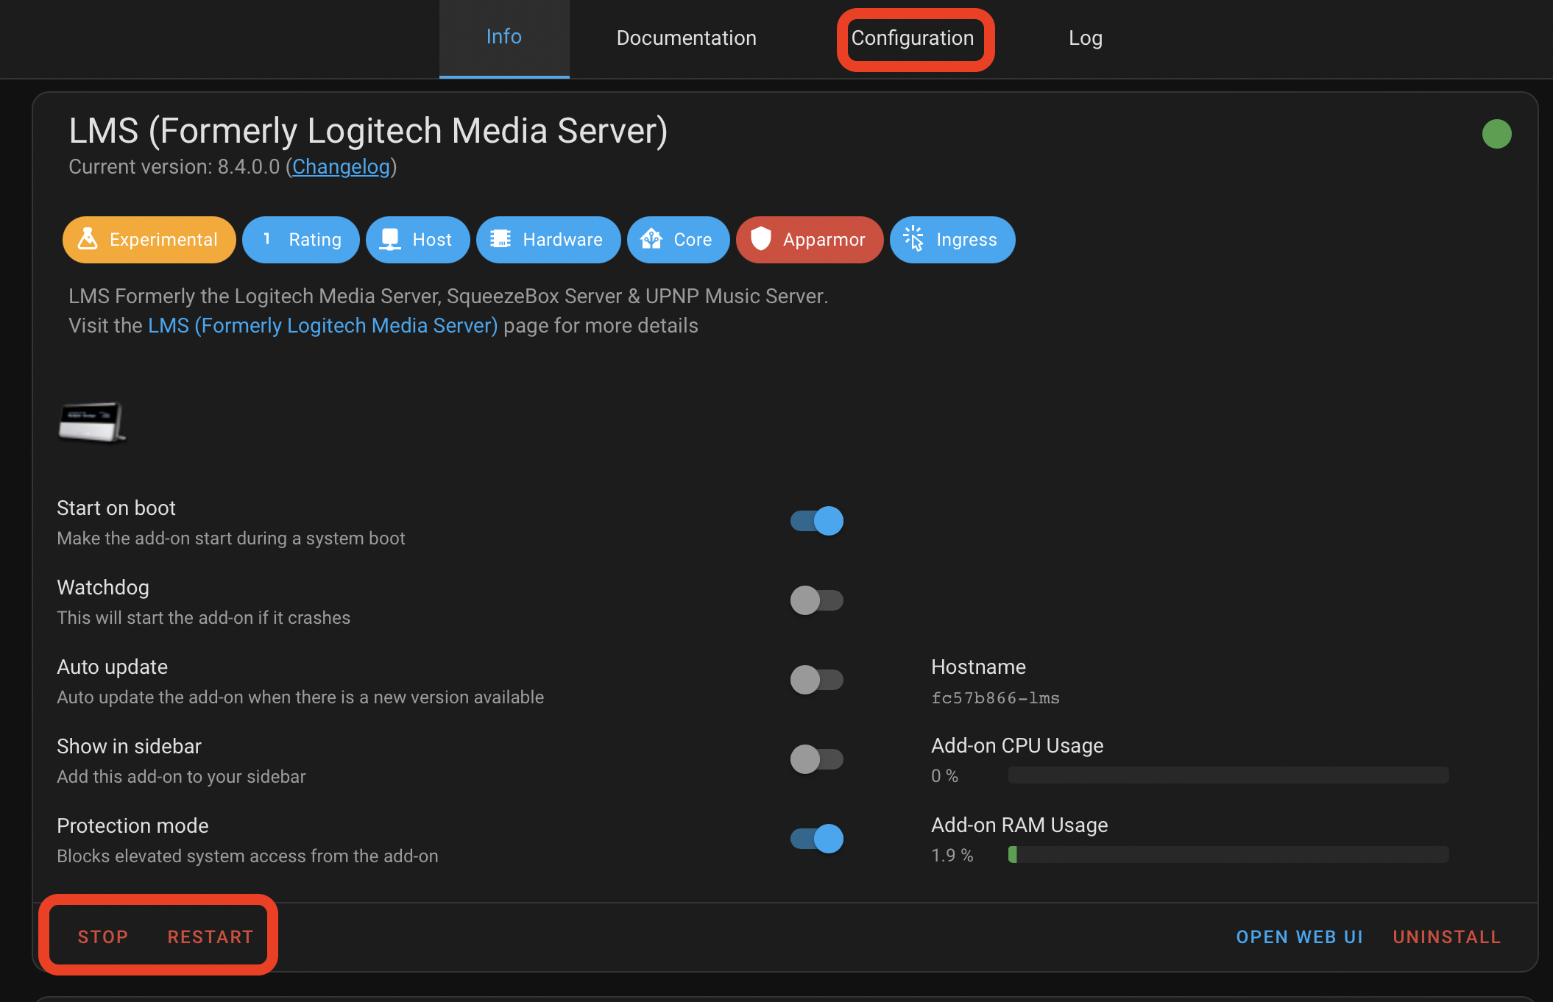Follow the LMS (Formerly Logitech Media Server) link
The height and width of the screenshot is (1002, 1553).
click(x=322, y=326)
